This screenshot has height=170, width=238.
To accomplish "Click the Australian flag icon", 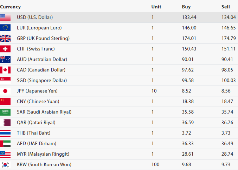I will [5, 59].
